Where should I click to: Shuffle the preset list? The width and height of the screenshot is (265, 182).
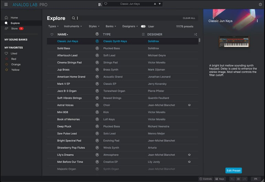pos(195,34)
